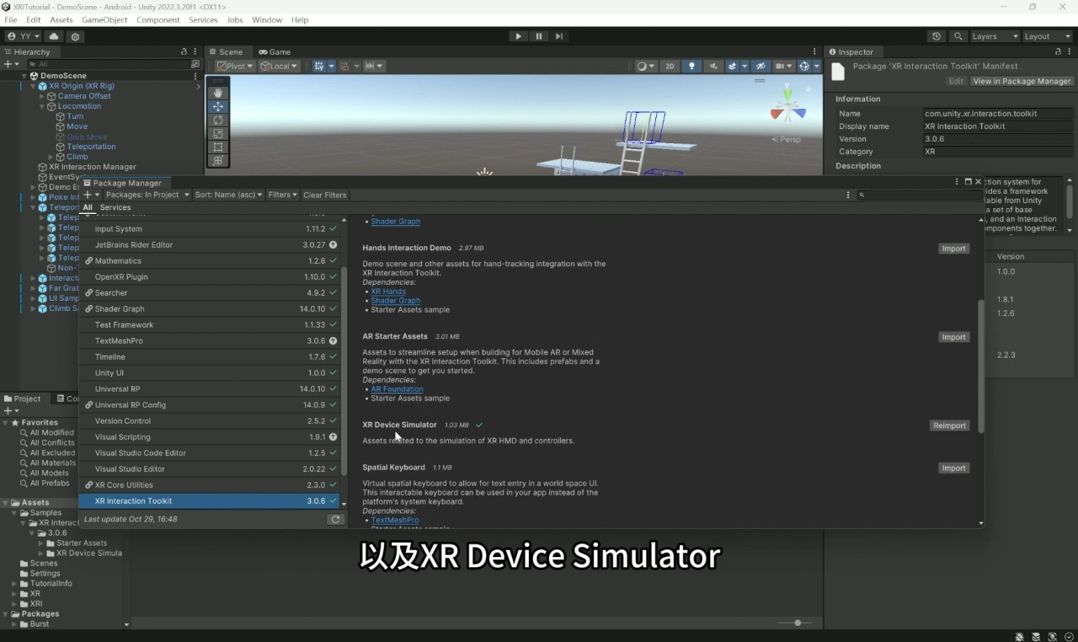
Task: Click the Play button
Action: click(x=518, y=36)
